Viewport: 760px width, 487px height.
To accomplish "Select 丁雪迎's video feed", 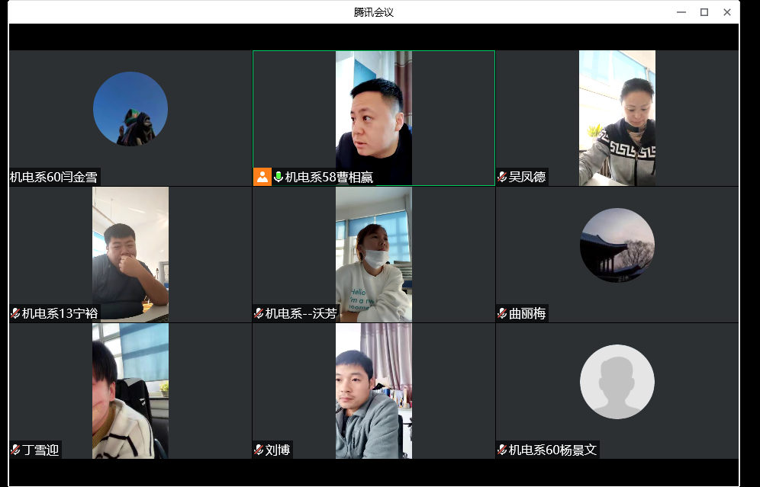I will tap(130, 389).
